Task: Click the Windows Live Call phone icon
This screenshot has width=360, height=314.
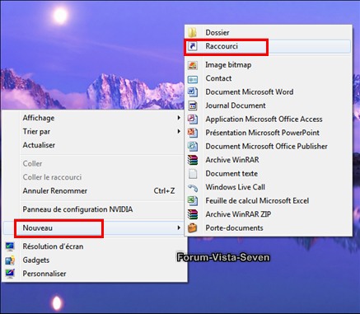Action: (193, 187)
